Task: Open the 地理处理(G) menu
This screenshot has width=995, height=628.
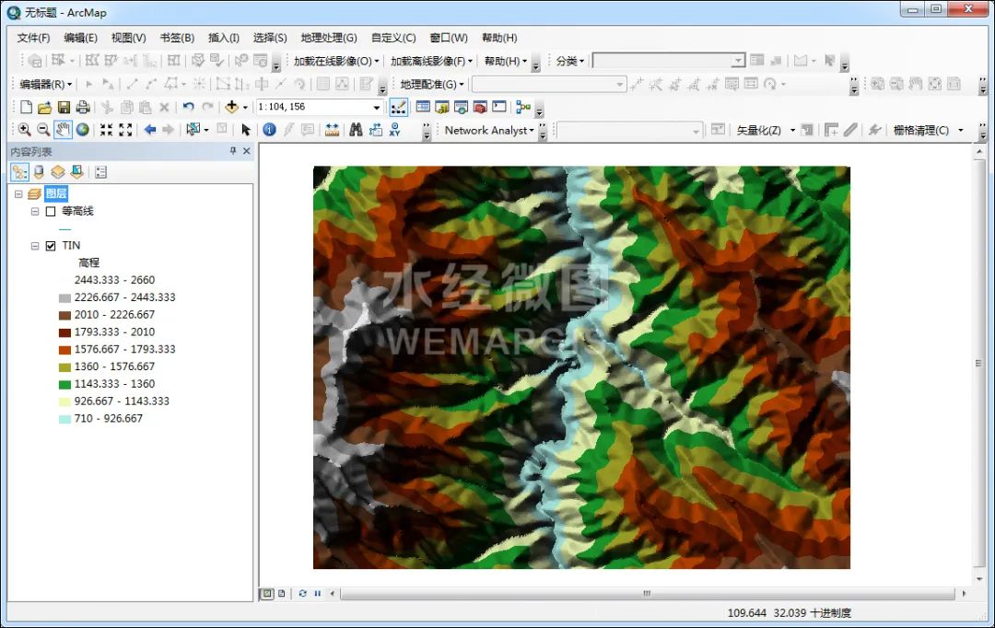Action: (329, 38)
